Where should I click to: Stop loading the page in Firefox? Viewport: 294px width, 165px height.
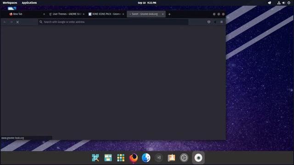[x=17, y=22]
